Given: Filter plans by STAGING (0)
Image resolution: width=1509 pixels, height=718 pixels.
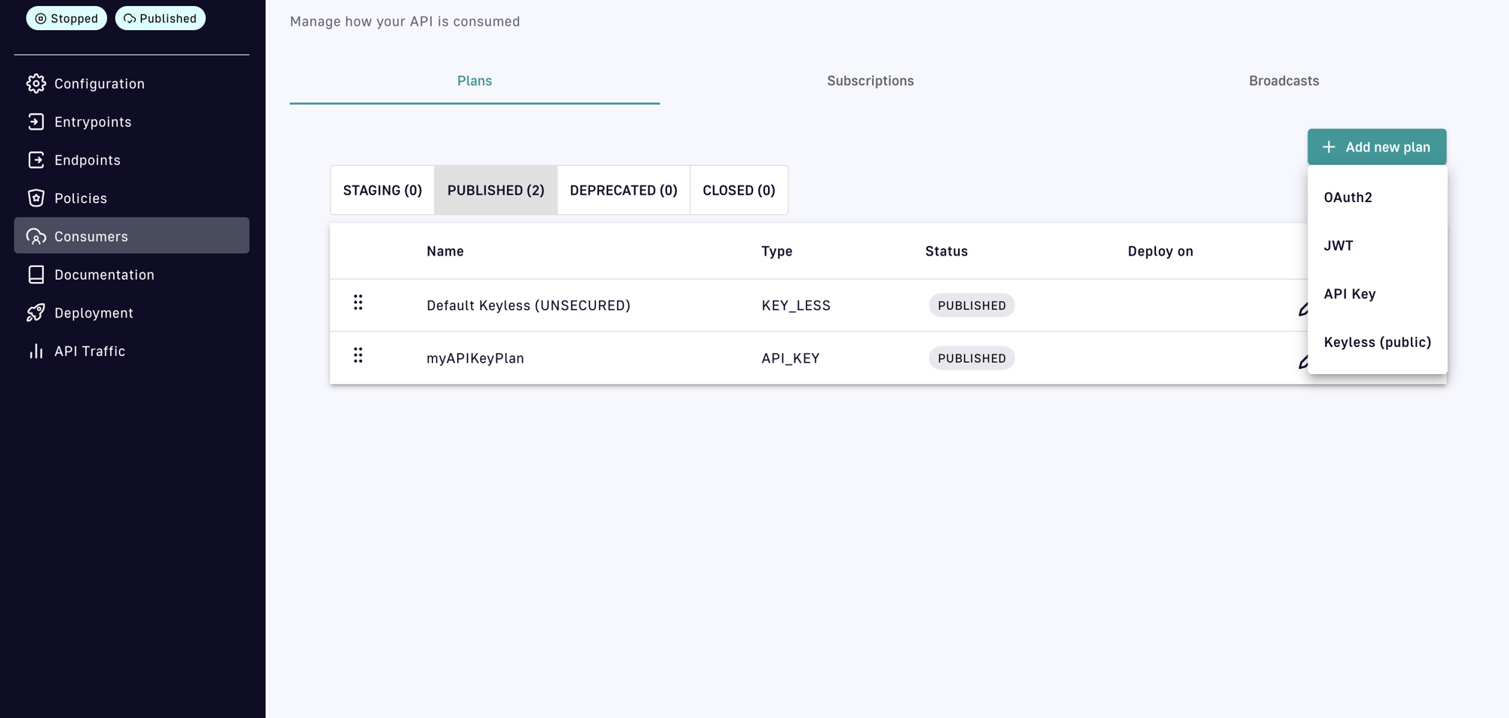Looking at the screenshot, I should click(x=383, y=190).
